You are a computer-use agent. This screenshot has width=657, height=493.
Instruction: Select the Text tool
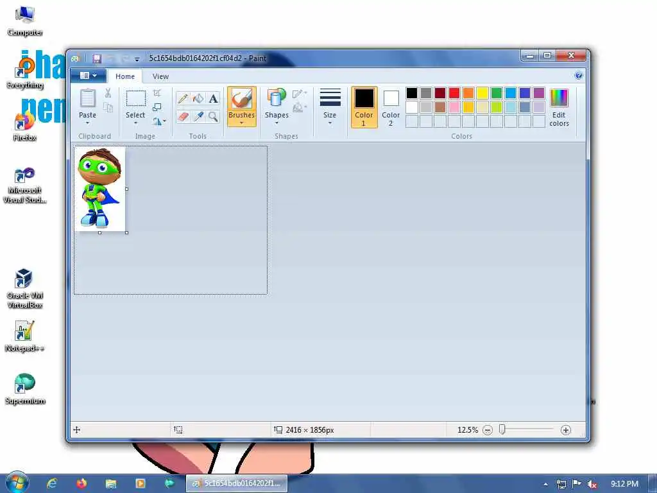pos(213,98)
